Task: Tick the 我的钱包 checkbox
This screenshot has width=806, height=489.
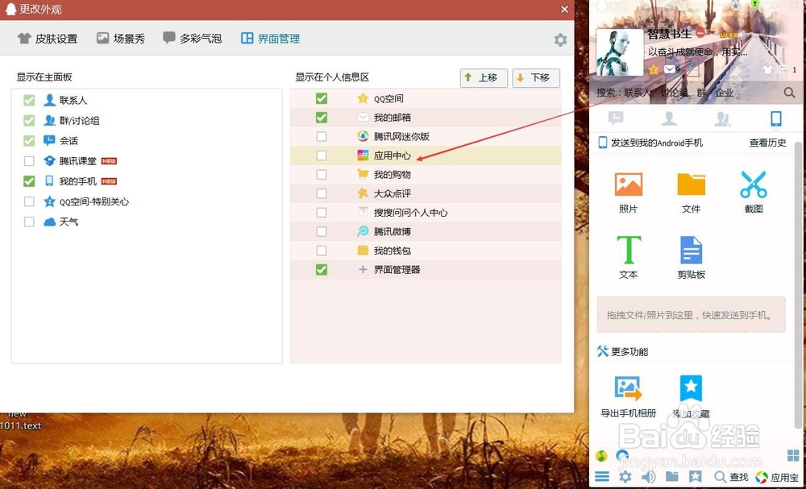Action: tap(322, 251)
